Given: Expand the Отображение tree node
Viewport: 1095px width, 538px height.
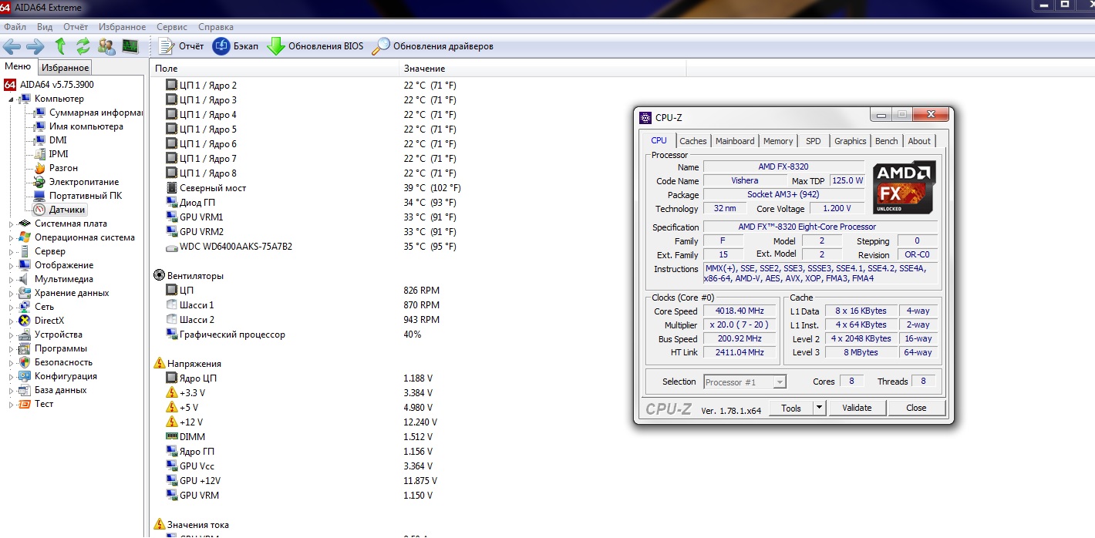Looking at the screenshot, I should pos(11,266).
